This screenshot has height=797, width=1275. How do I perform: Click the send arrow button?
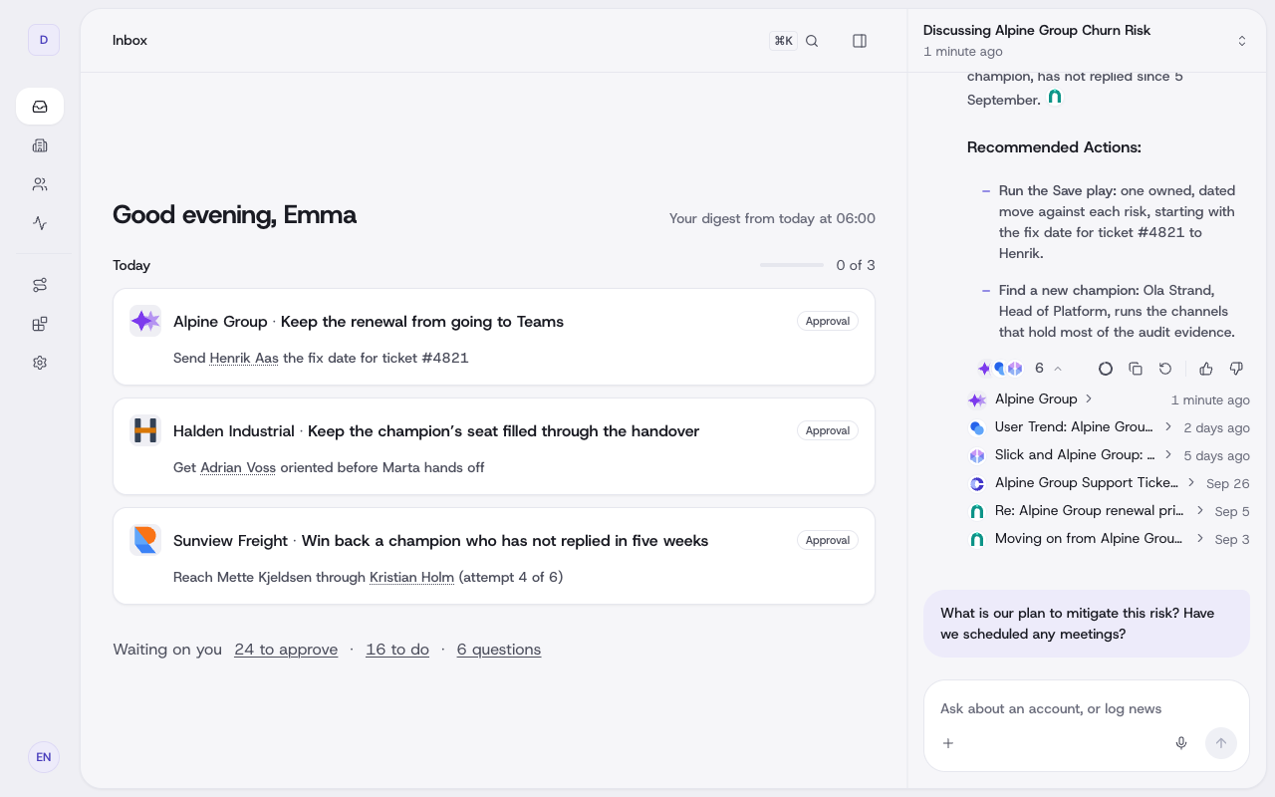tap(1221, 743)
